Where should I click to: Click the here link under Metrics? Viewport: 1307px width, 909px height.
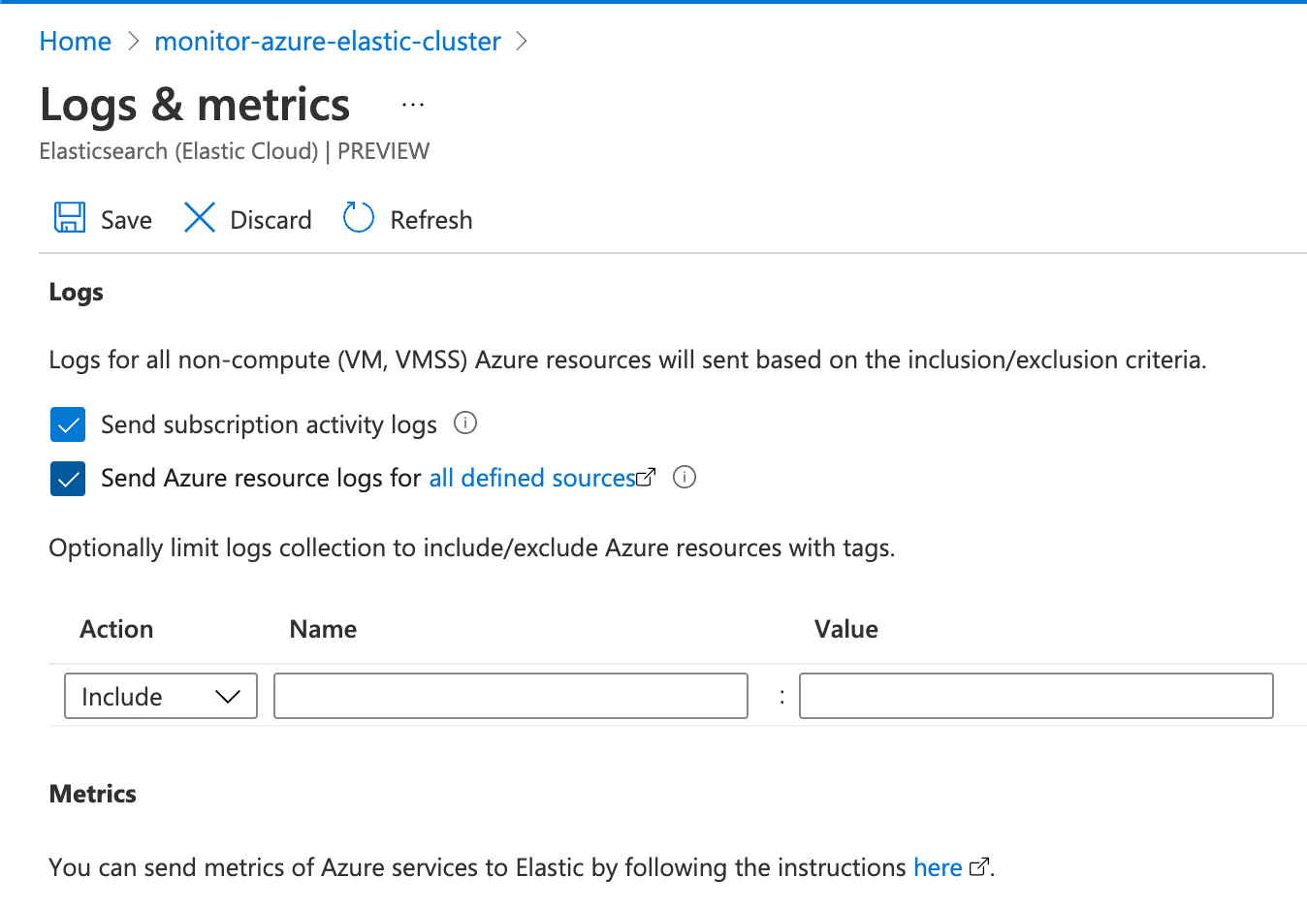(937, 866)
